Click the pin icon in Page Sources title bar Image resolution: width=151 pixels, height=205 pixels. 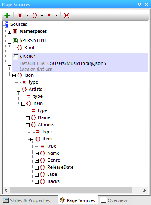139,5
